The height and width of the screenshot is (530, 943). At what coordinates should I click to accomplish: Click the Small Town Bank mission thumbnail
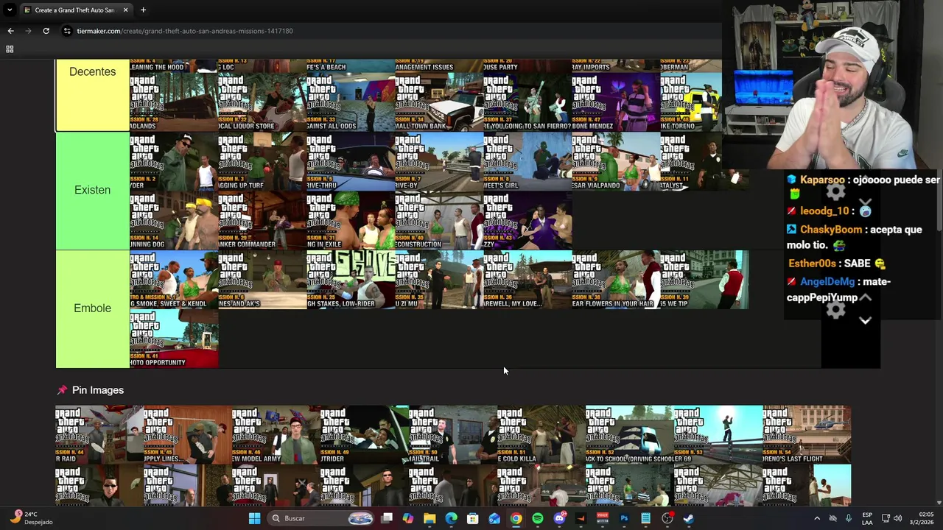439,102
